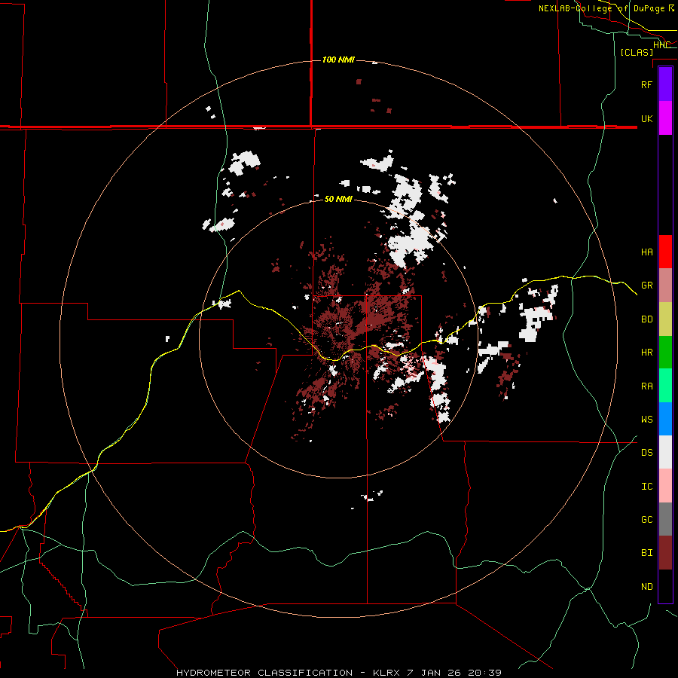Click the 20:39 timestamp
The image size is (678, 678).
click(x=484, y=673)
